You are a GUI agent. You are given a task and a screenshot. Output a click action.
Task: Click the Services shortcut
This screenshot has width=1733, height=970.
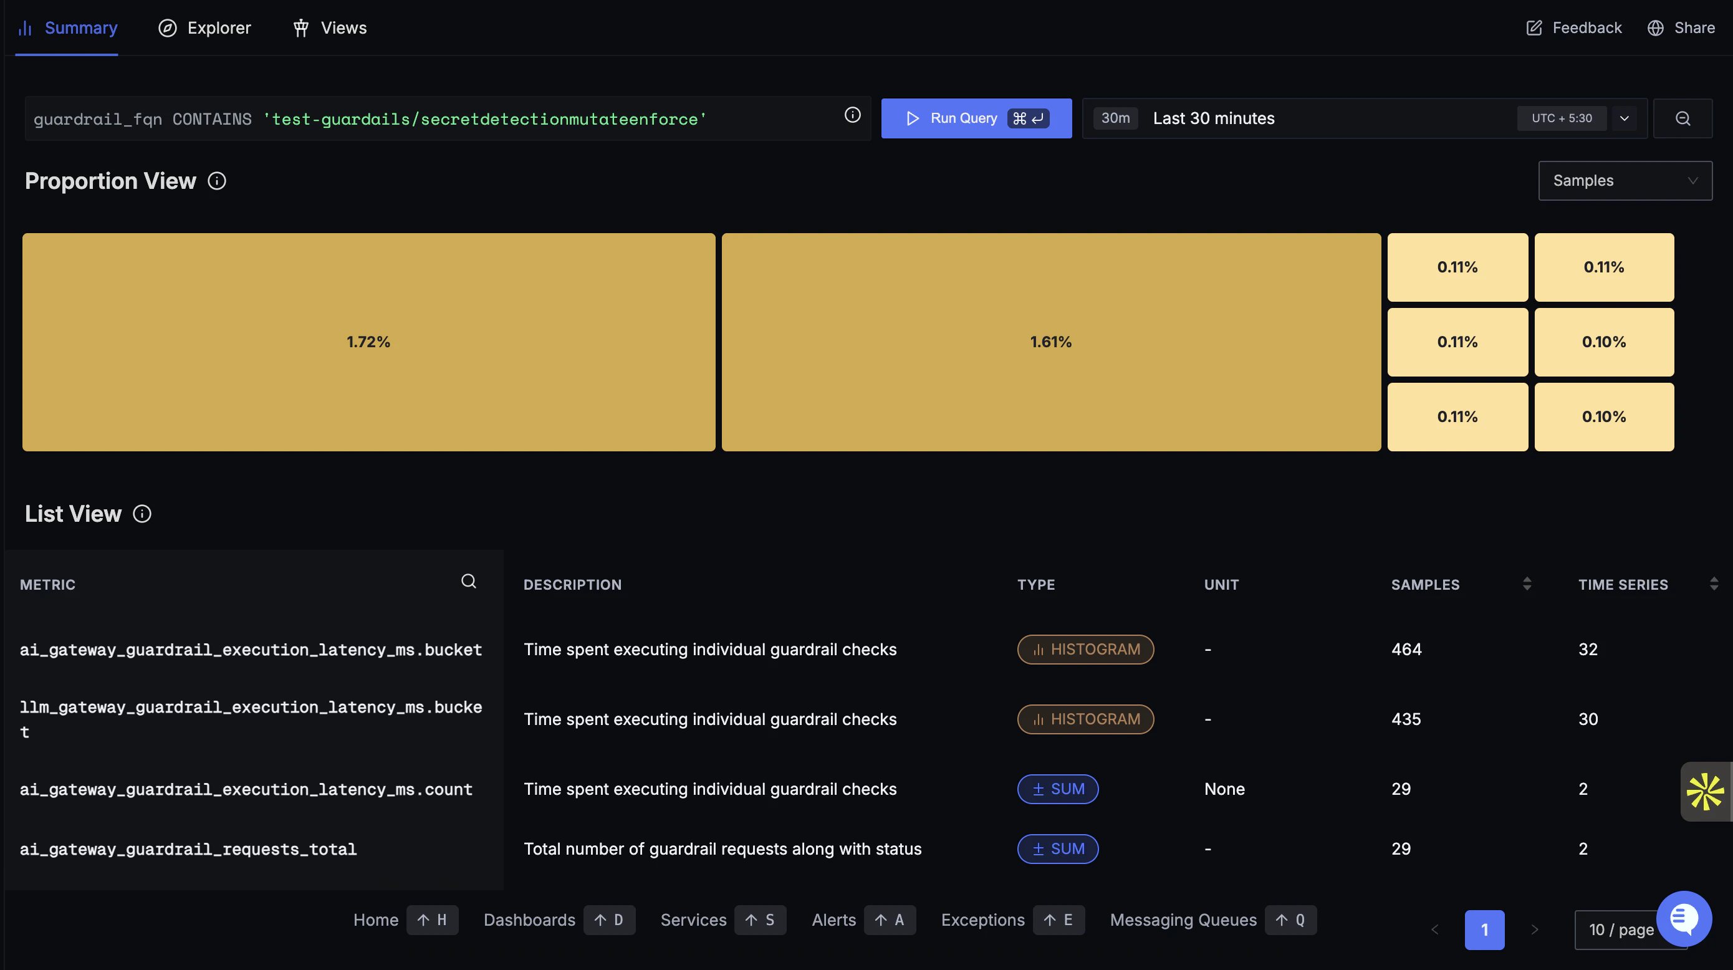pyautogui.click(x=723, y=920)
